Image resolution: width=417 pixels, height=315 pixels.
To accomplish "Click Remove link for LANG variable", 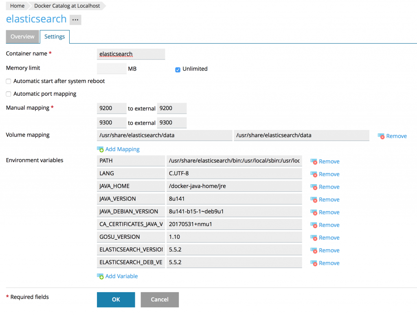I will pos(329,174).
